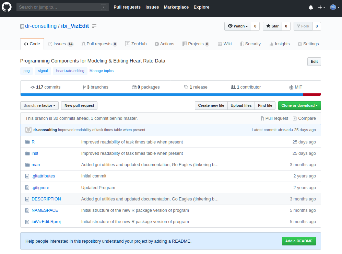Click New pull request button
The image size is (342, 254).
click(x=79, y=106)
